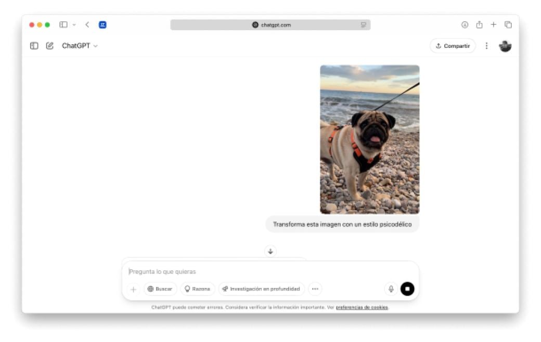Open the uploaded pug photo thumbnail
This screenshot has width=541, height=342.
click(x=369, y=139)
